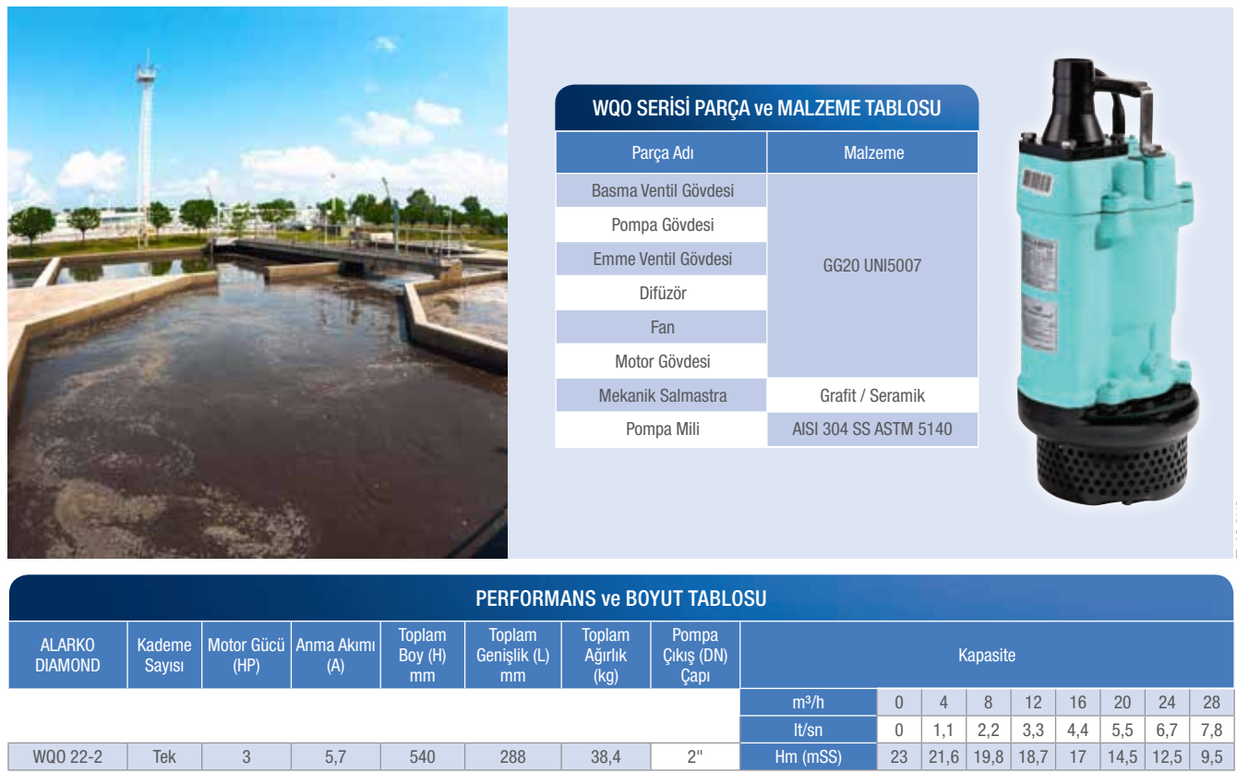Click the 'Toplam Boy (H) mm' header

pos(423,655)
